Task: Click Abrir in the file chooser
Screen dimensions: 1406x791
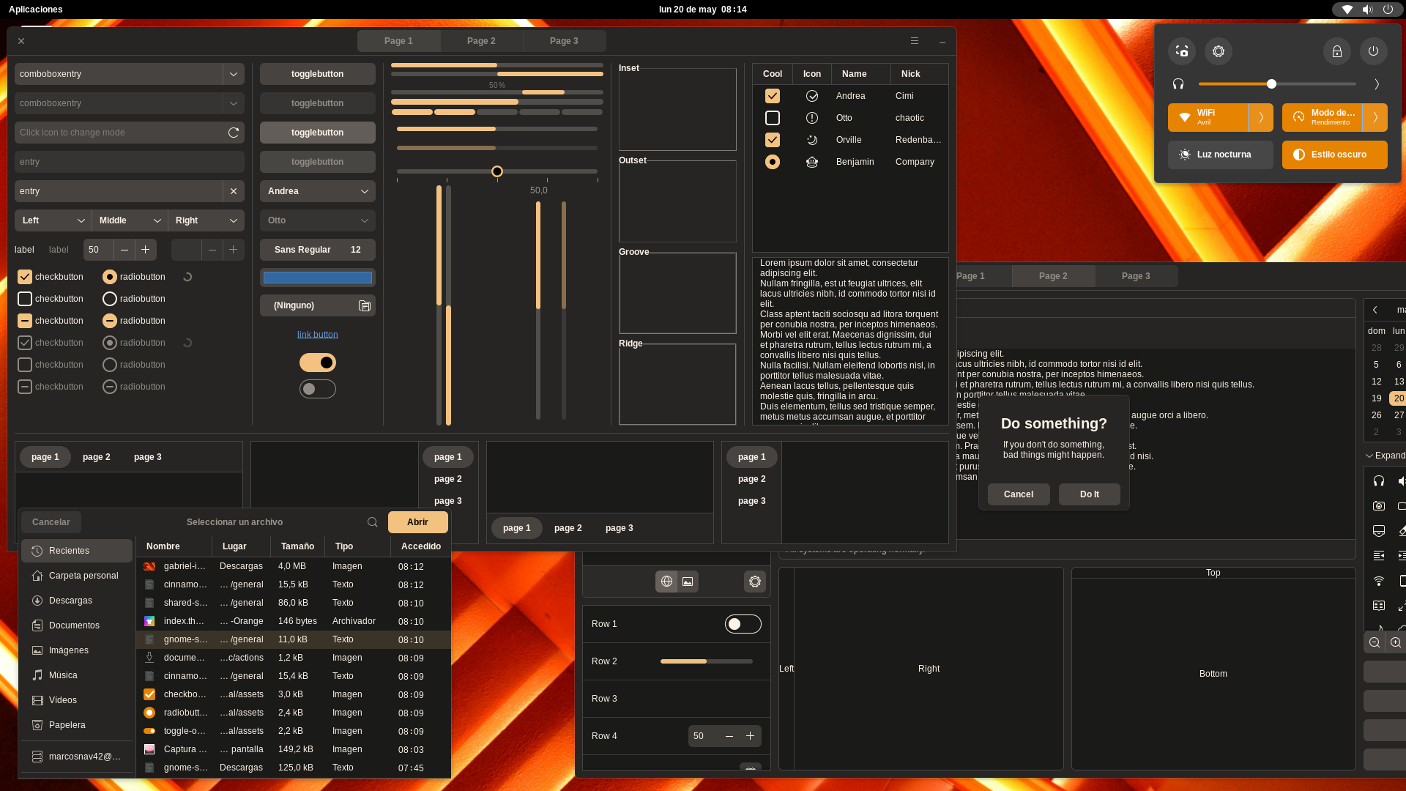Action: click(x=417, y=522)
